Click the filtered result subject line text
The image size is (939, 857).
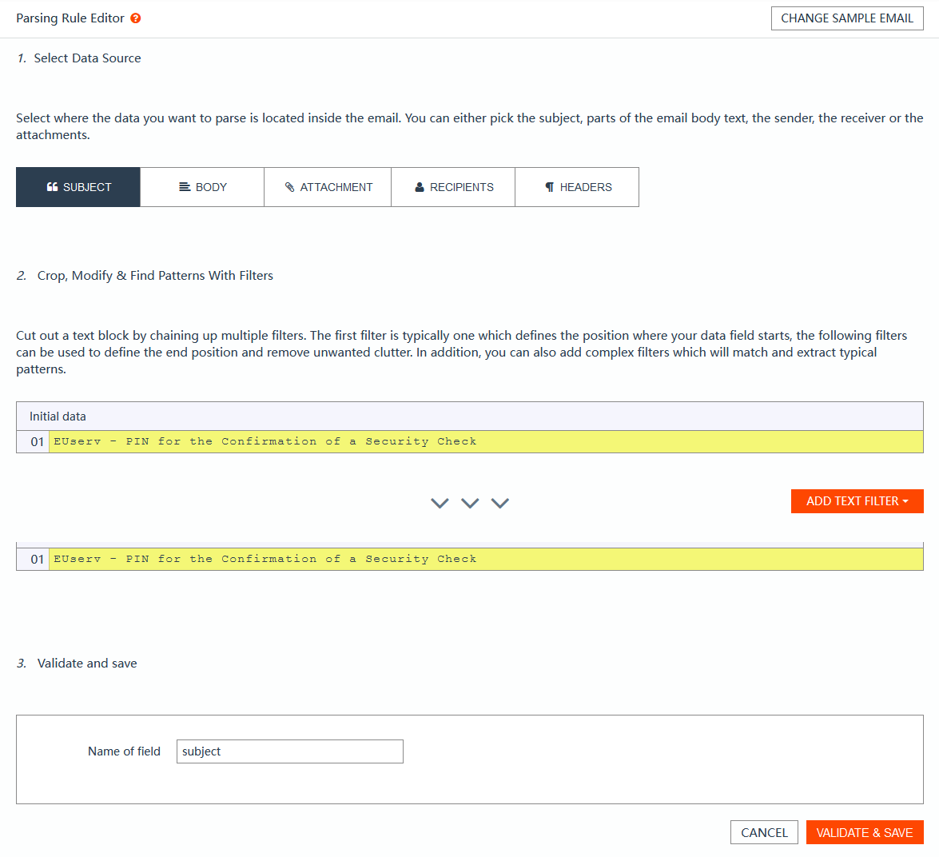(x=265, y=560)
